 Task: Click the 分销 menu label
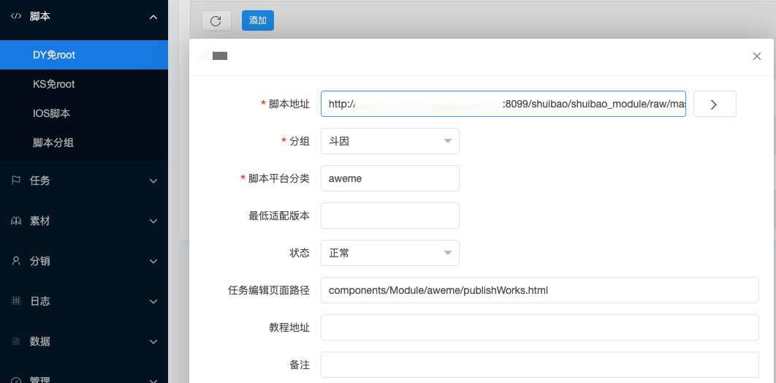[40, 261]
